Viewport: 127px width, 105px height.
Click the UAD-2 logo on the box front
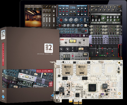click(49, 48)
